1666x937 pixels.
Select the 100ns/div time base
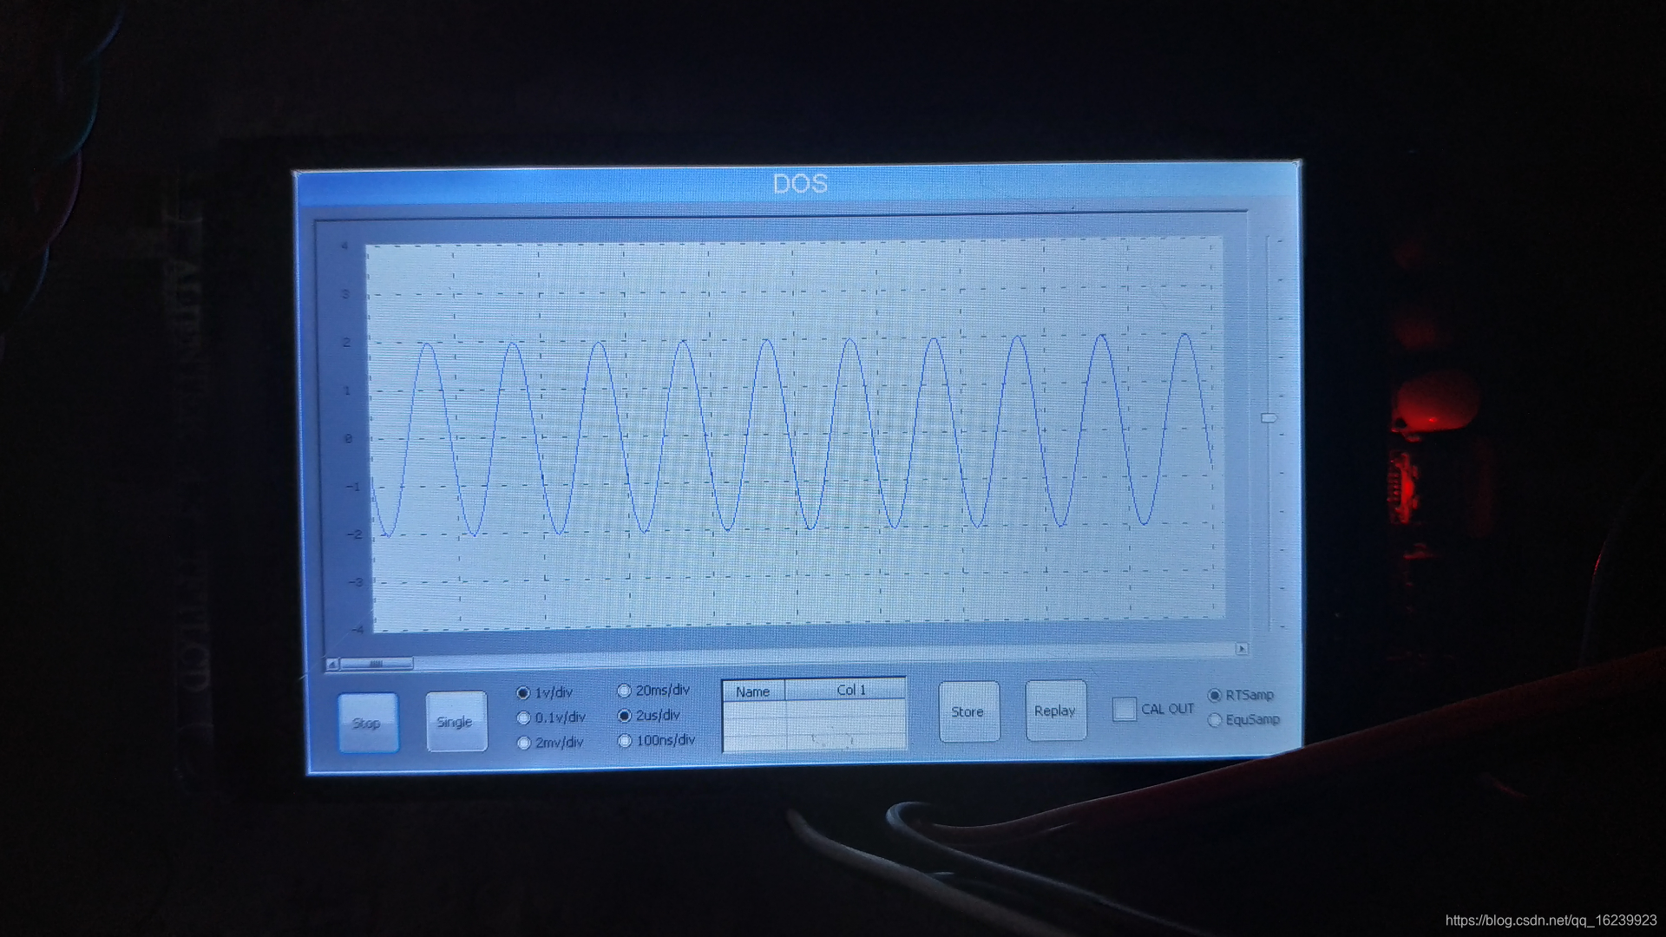coord(624,741)
